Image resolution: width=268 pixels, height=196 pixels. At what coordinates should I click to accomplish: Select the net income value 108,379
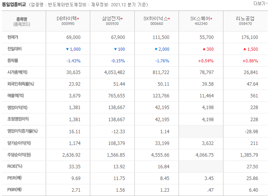pyautogui.click(x=116, y=143)
